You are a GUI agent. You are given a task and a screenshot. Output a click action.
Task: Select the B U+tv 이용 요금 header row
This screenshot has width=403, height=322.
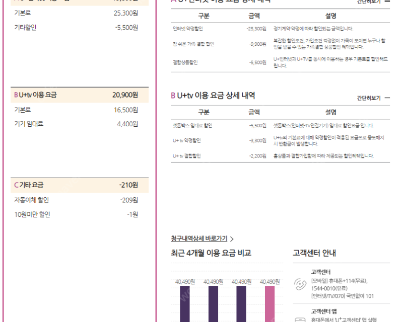click(x=80, y=95)
